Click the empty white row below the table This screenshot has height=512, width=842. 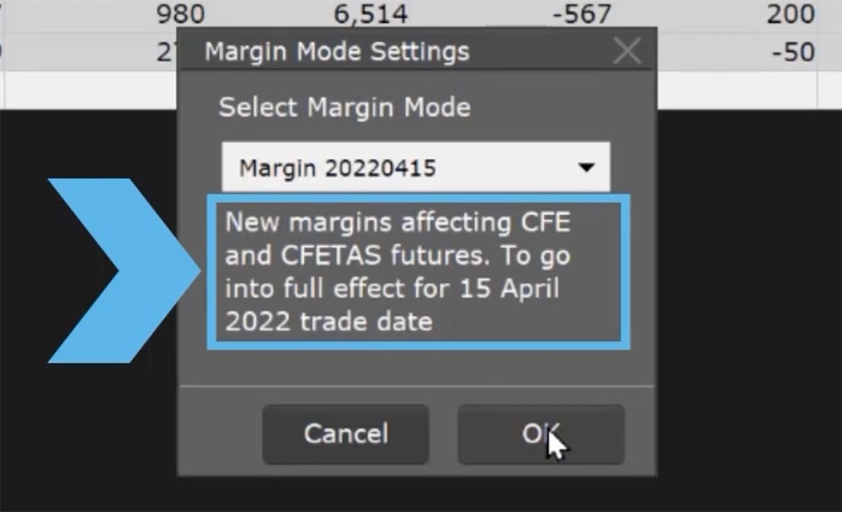pyautogui.click(x=741, y=90)
